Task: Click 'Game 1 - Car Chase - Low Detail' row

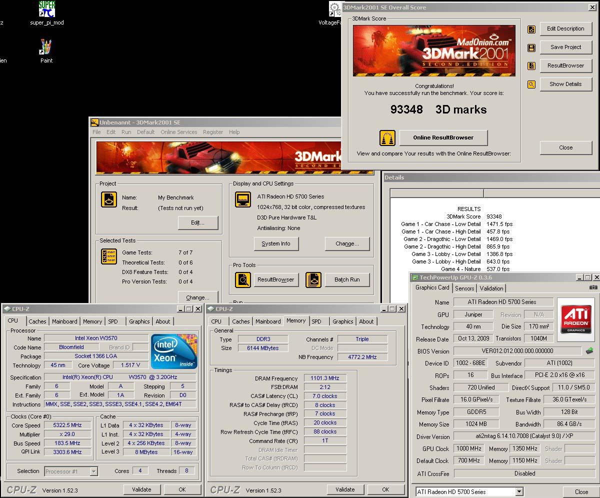Action: (x=456, y=224)
